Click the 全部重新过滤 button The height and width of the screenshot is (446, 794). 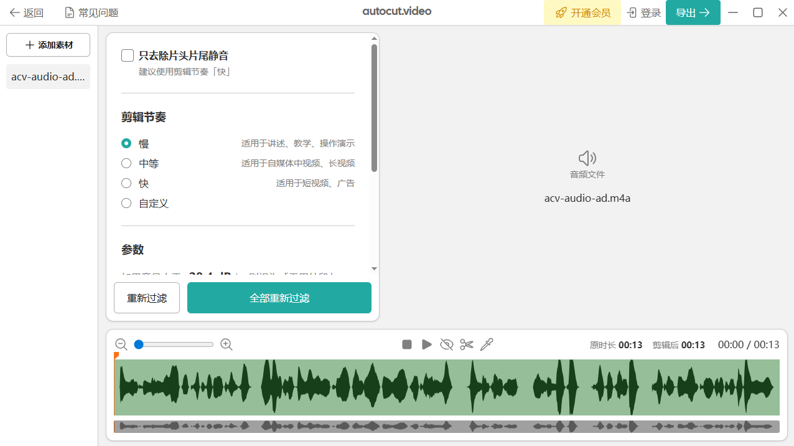279,298
